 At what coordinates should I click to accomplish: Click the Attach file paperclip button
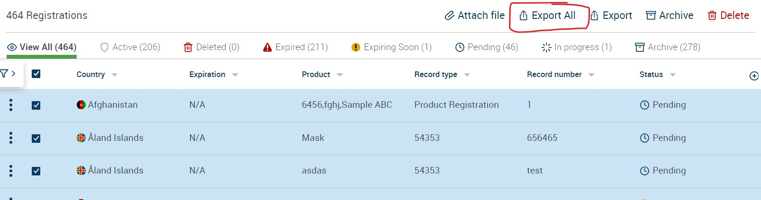(x=474, y=16)
